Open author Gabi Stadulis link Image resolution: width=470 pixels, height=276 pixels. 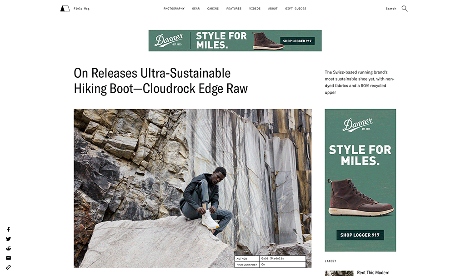coord(272,258)
